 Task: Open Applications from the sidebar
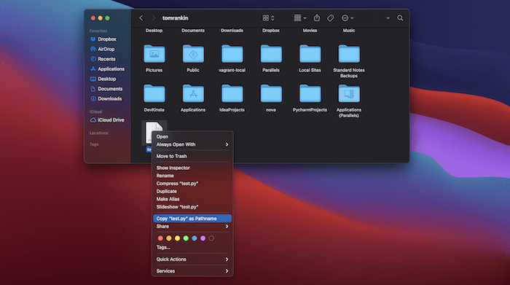point(111,69)
